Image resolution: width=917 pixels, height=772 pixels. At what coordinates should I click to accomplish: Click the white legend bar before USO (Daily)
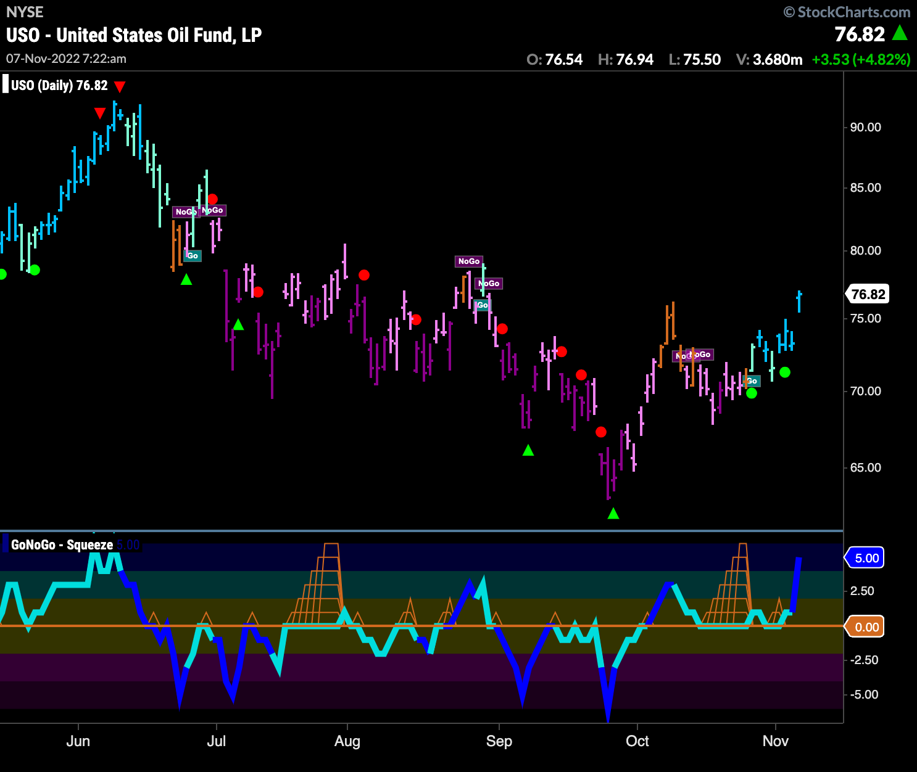click(x=6, y=84)
